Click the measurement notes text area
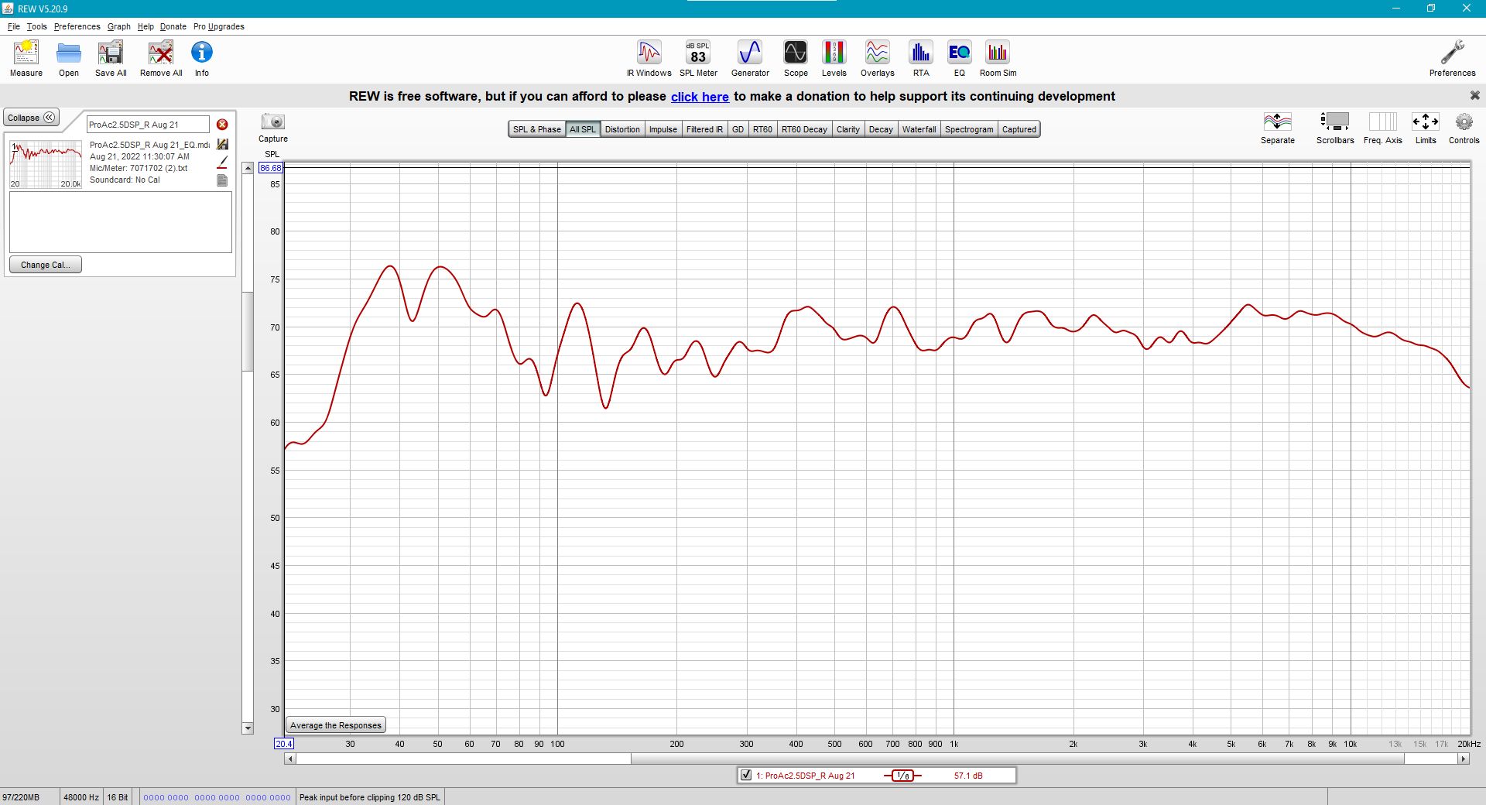1486x805 pixels. tap(121, 221)
